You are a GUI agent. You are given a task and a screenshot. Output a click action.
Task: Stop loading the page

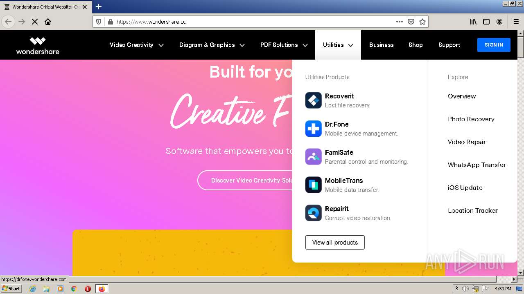click(35, 22)
